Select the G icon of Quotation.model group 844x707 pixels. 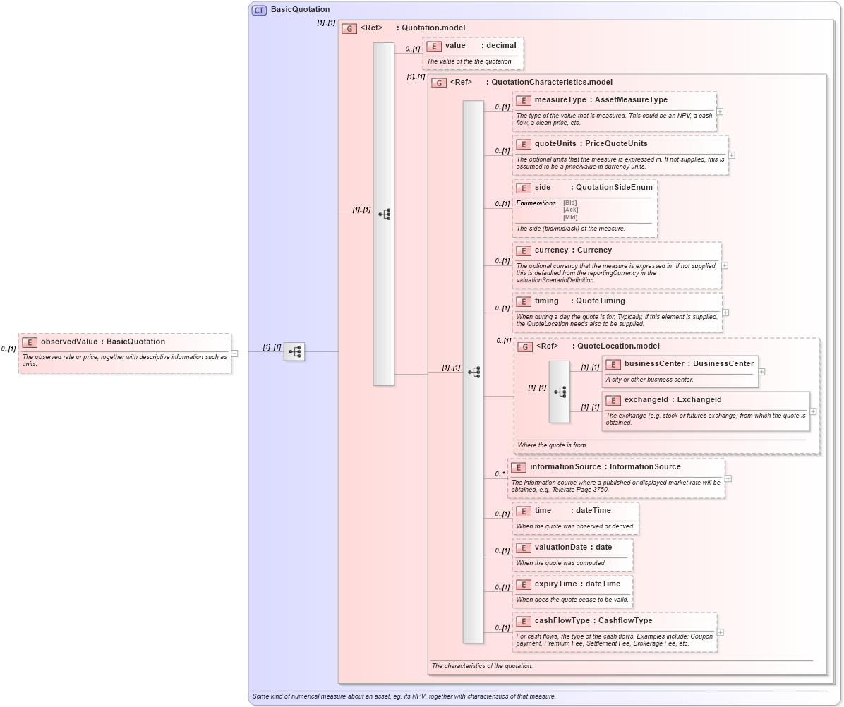(x=349, y=28)
